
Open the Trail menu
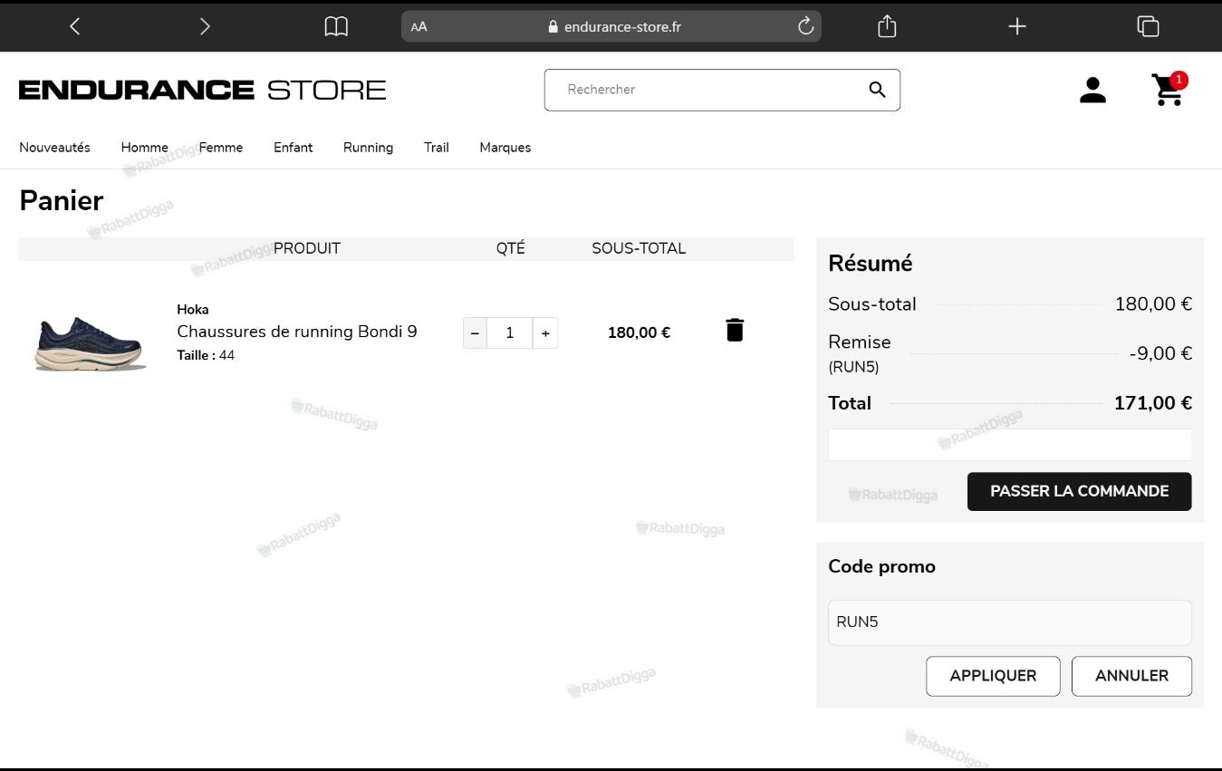tap(437, 147)
